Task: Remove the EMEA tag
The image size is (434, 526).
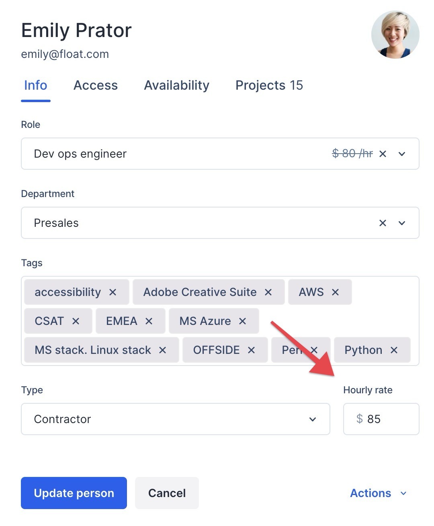Action: (149, 321)
